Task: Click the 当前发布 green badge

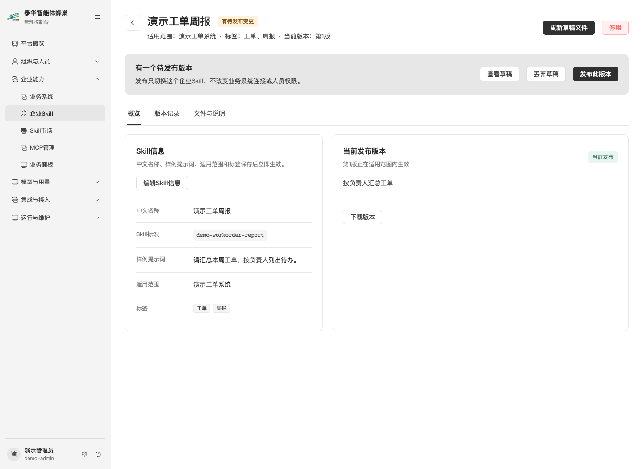Action: [x=603, y=157]
